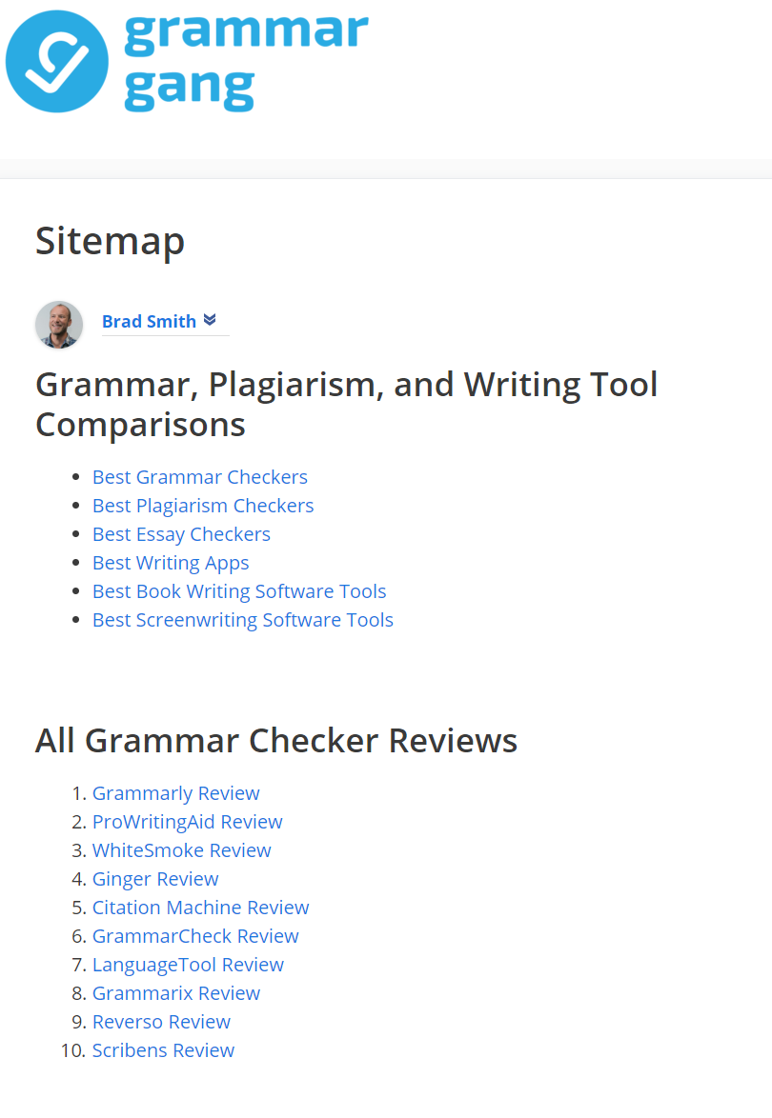Open Best Screenwriting Software Tools link
Viewport: 772px width, 1118px height.
(x=242, y=620)
